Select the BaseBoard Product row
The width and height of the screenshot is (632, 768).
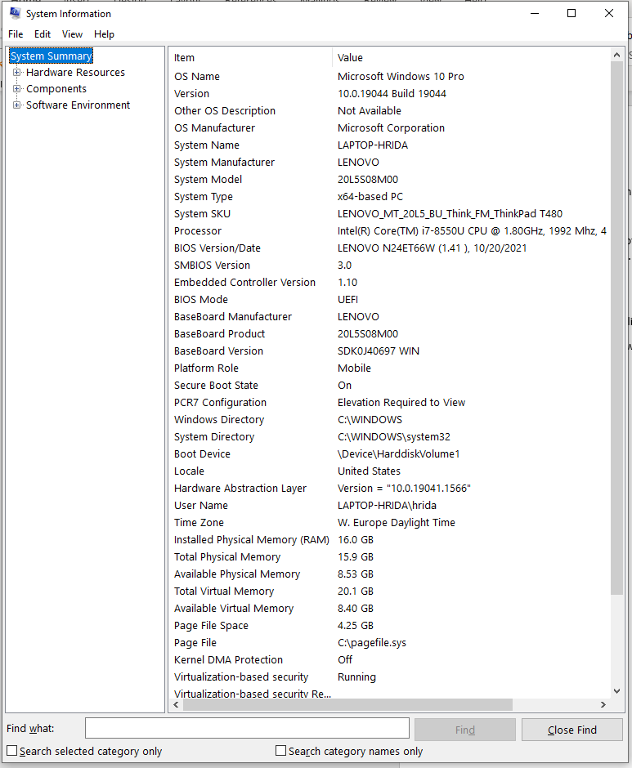pyautogui.click(x=390, y=333)
